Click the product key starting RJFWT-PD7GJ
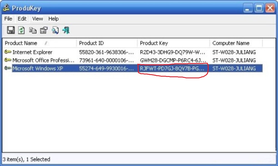The height and width of the screenshot is (166, 278). [x=172, y=68]
